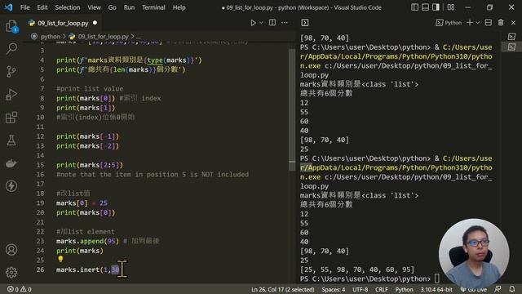Screen dimensions: 522x294
Task: Click the lightbulb code action icon
Action: coord(60,259)
